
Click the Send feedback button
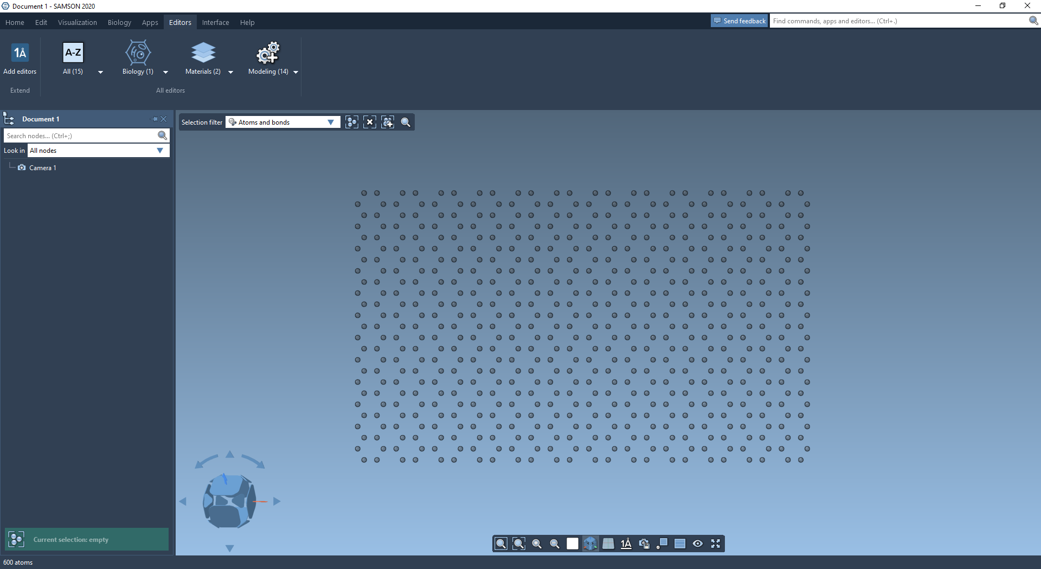click(740, 21)
